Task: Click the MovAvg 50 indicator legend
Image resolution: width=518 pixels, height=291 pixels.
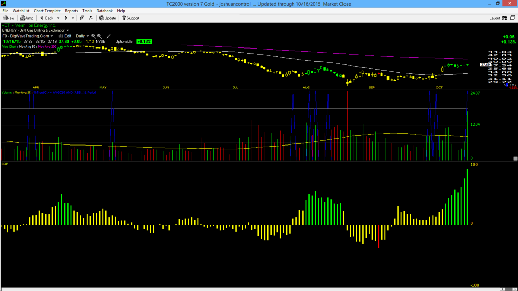Action: 27,47
